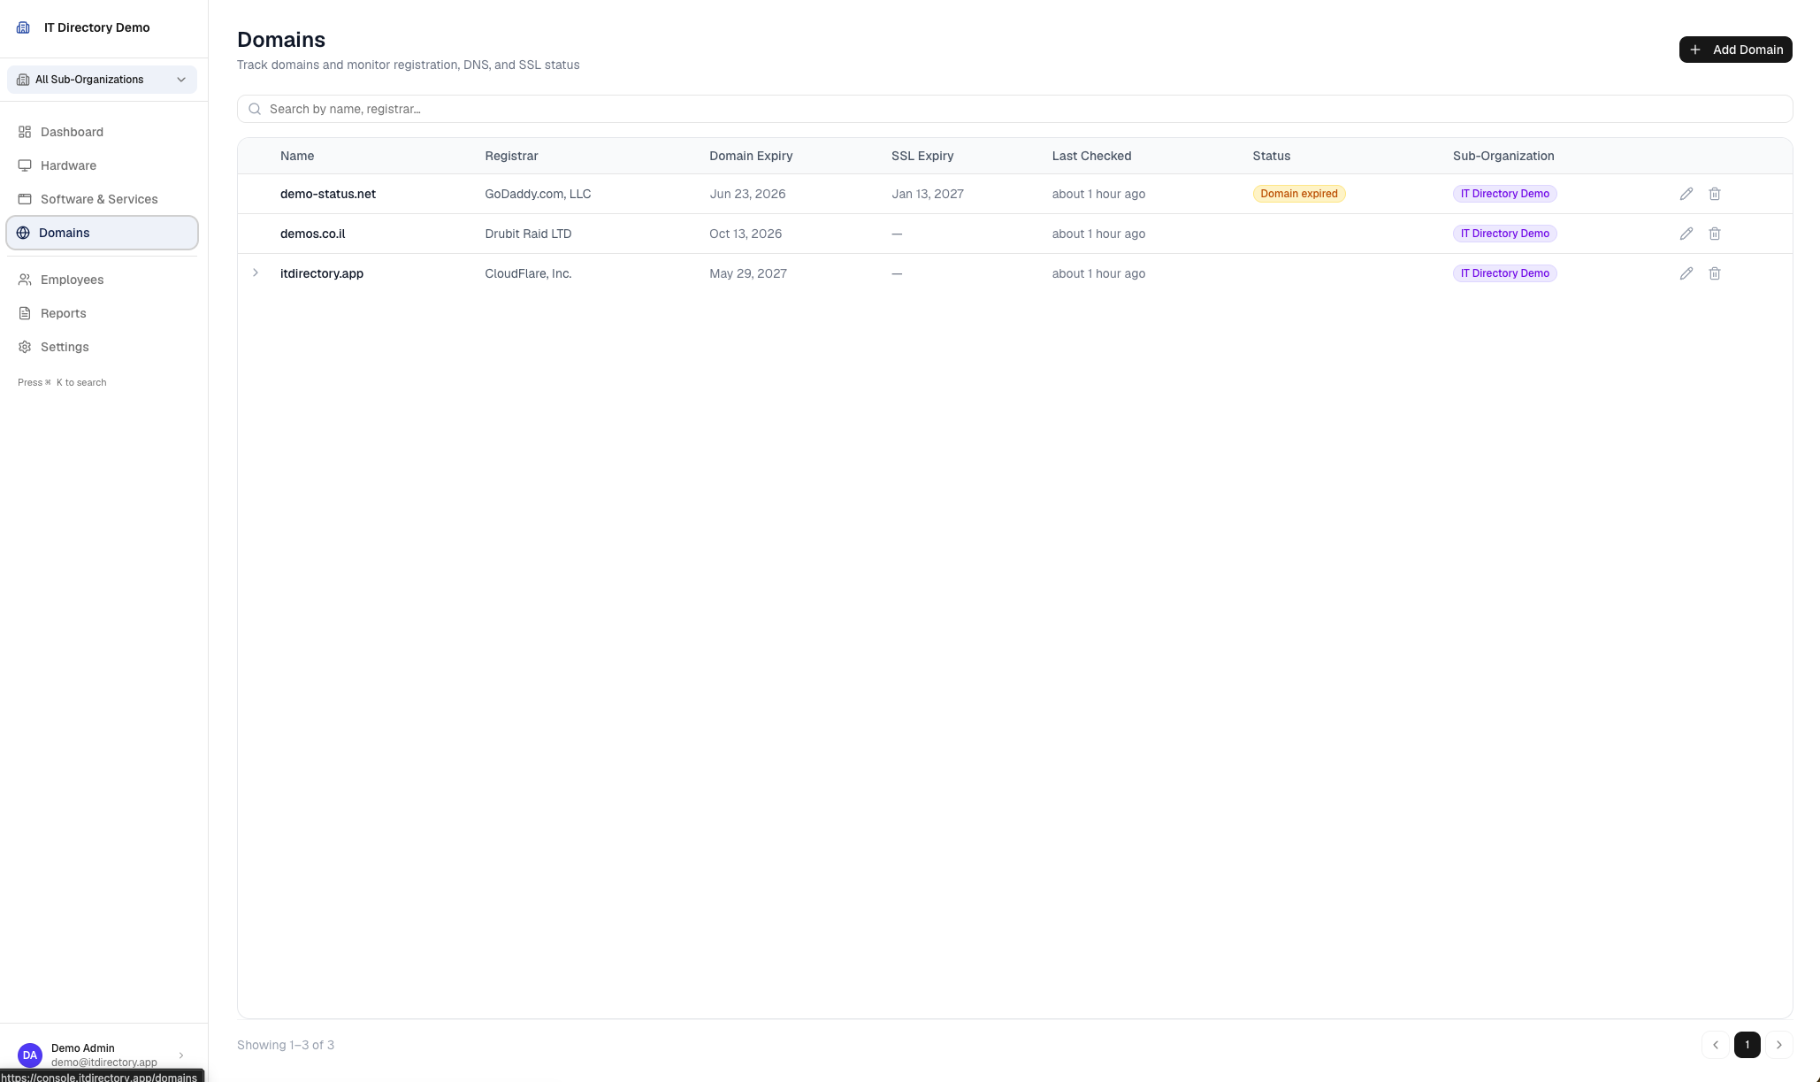Click the Employees people icon

pos(25,280)
